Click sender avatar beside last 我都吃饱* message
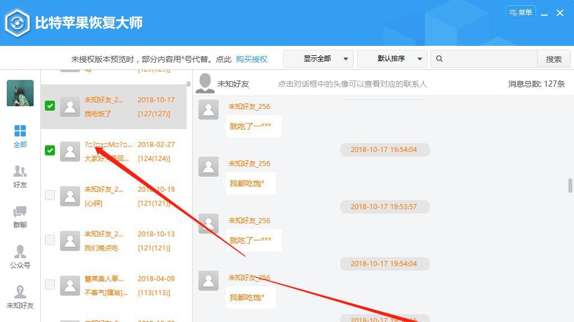This screenshot has width=574, height=322. [x=209, y=281]
